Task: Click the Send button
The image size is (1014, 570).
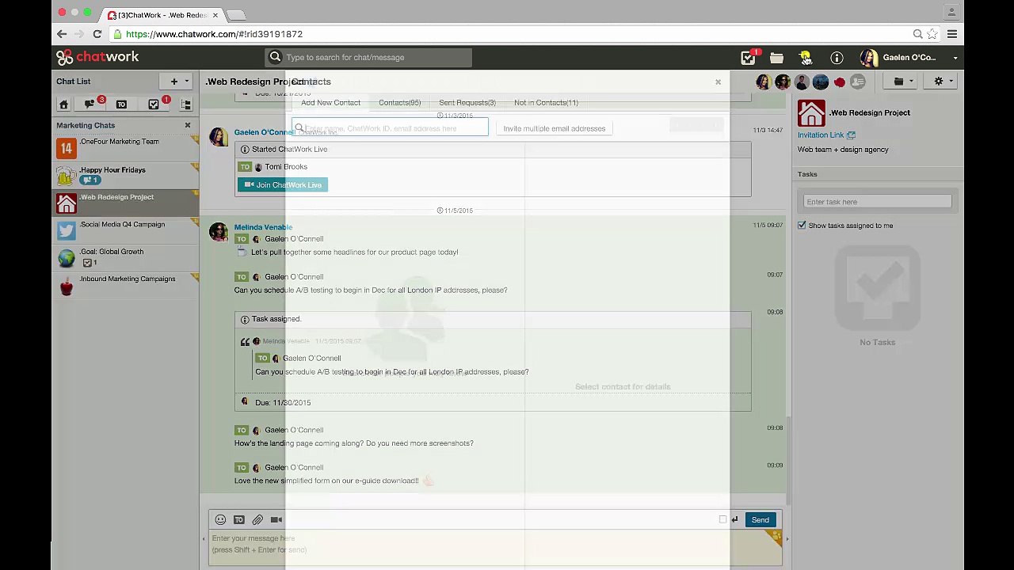Action: point(760,520)
